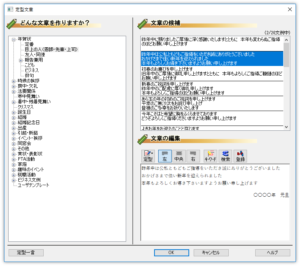Viewport: 300px width, 266px height.
Task: Select ユーザテンプレート tree item
Action: click(x=34, y=185)
